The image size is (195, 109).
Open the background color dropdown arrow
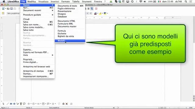pos(108,13)
